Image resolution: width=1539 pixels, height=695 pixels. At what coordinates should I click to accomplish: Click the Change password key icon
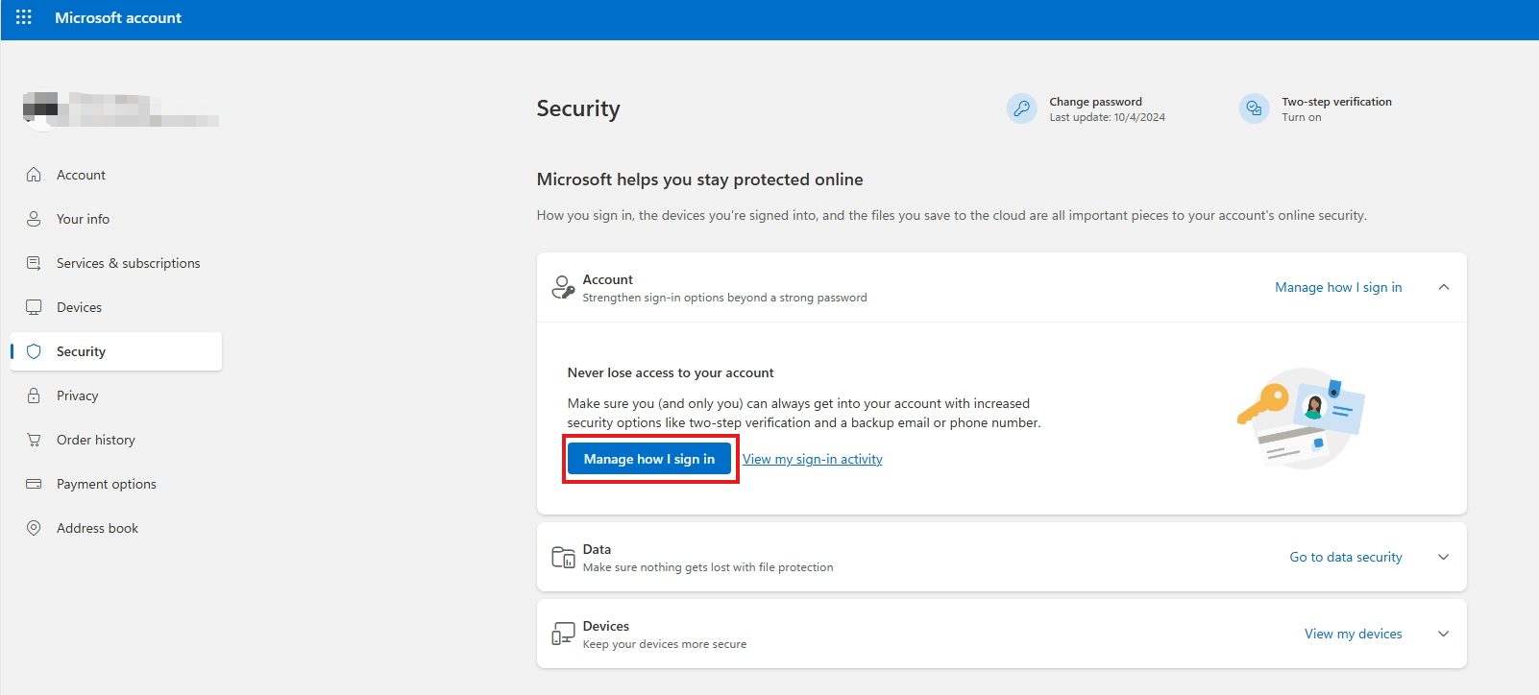tap(1022, 108)
